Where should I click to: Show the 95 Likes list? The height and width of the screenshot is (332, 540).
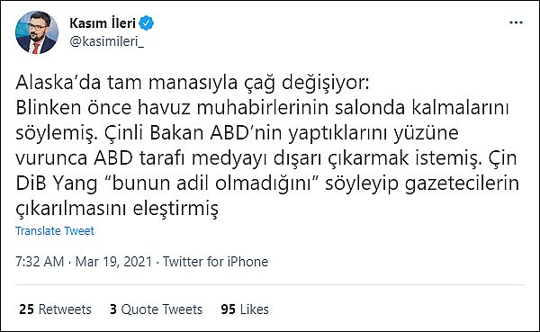tap(245, 310)
